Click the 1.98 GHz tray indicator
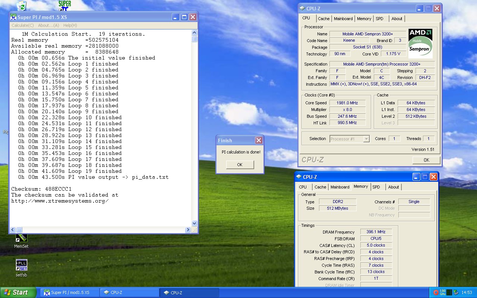Viewport: 477px width, 298px height. [x=443, y=292]
